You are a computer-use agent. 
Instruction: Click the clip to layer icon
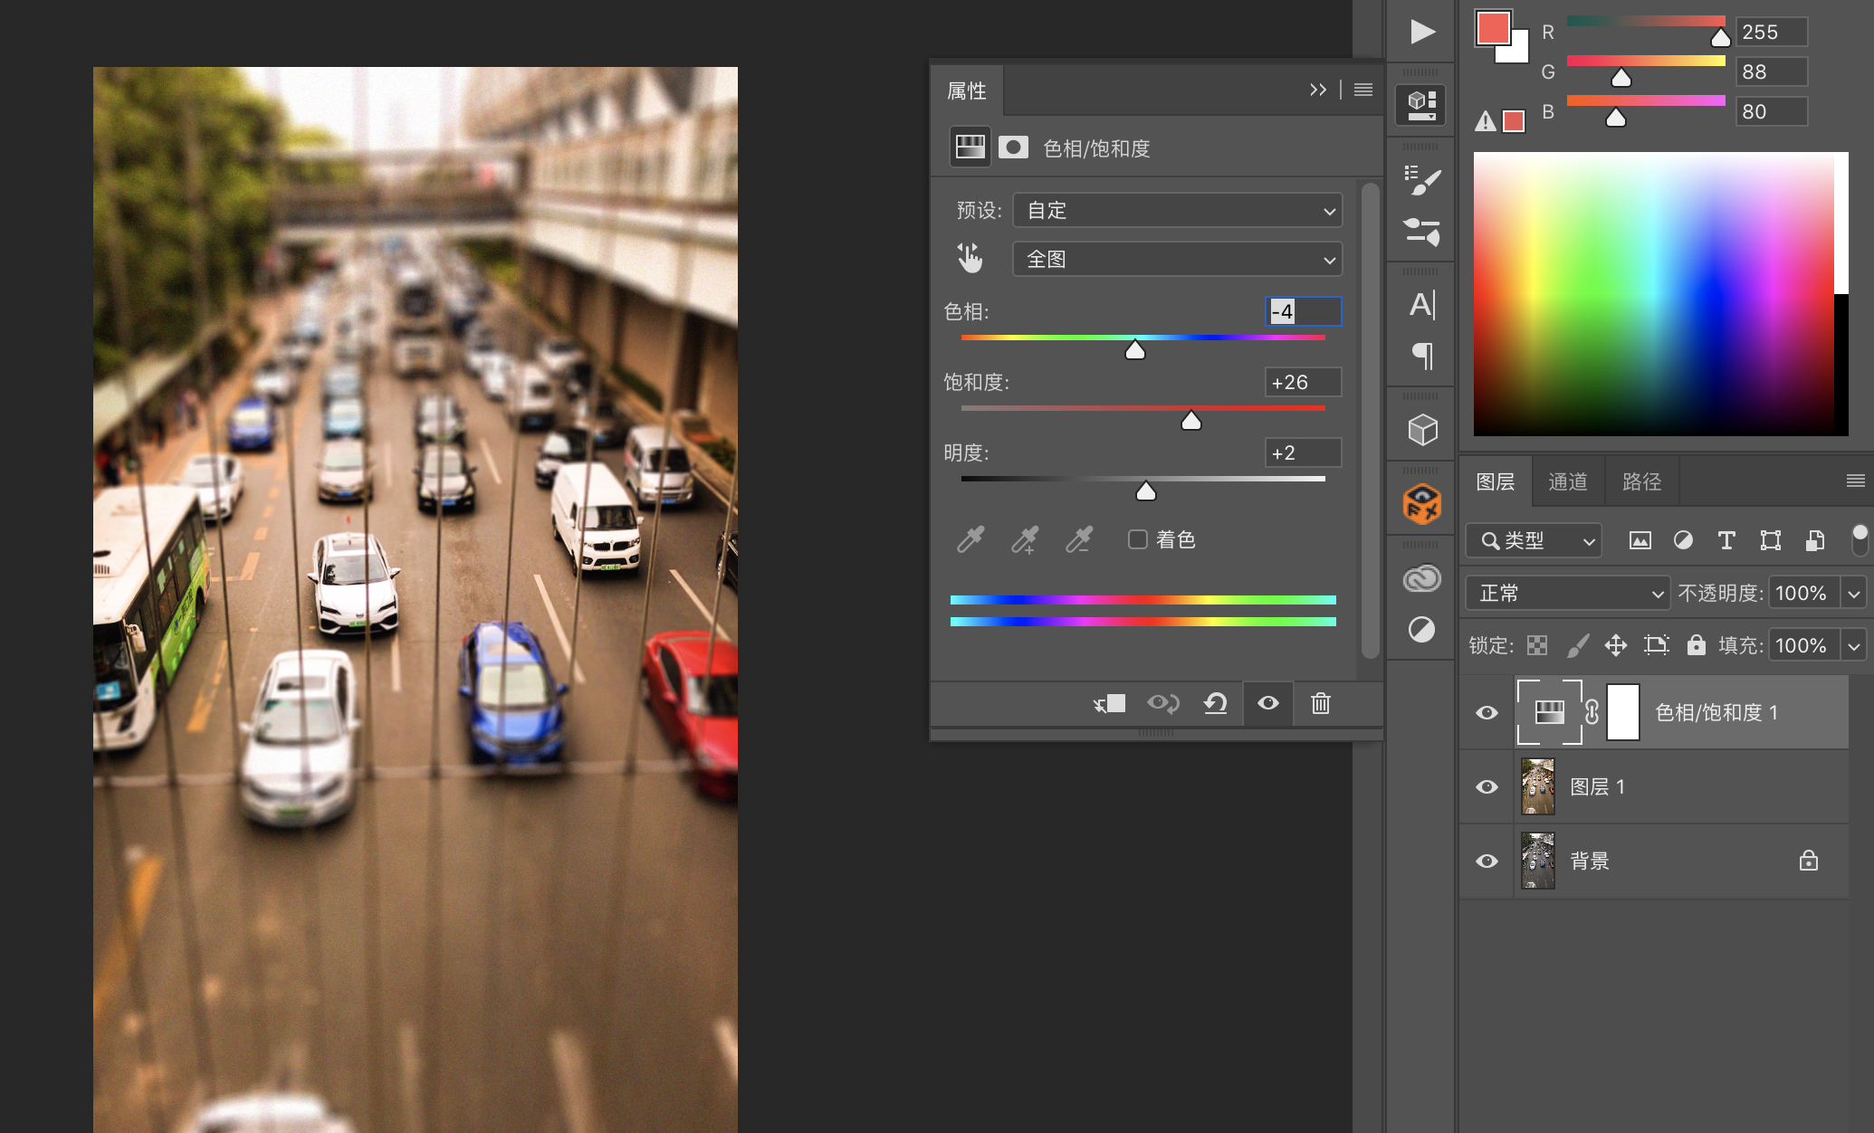(1109, 703)
